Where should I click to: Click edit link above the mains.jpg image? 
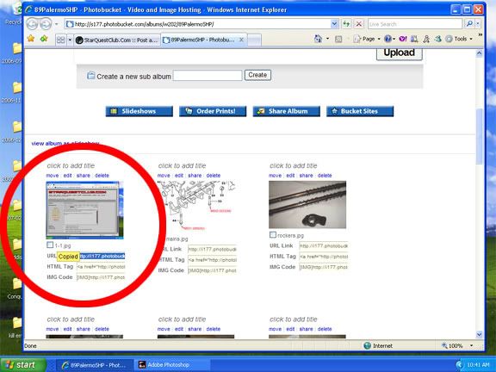click(179, 176)
